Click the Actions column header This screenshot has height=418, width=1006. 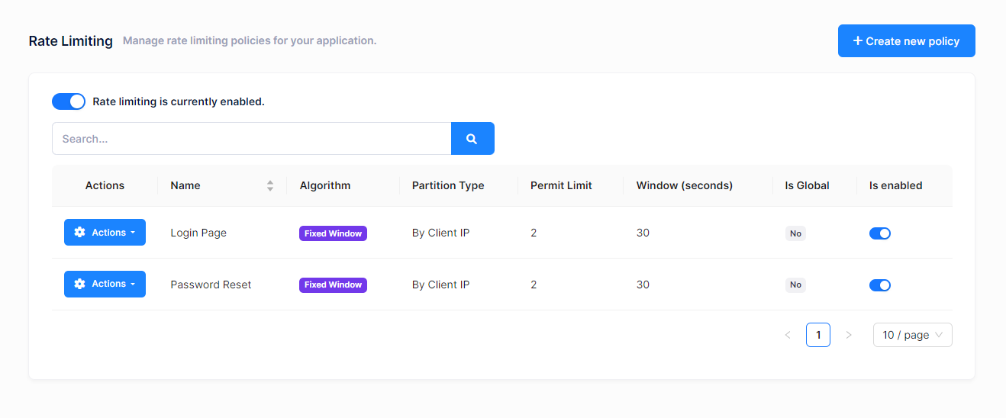click(105, 185)
